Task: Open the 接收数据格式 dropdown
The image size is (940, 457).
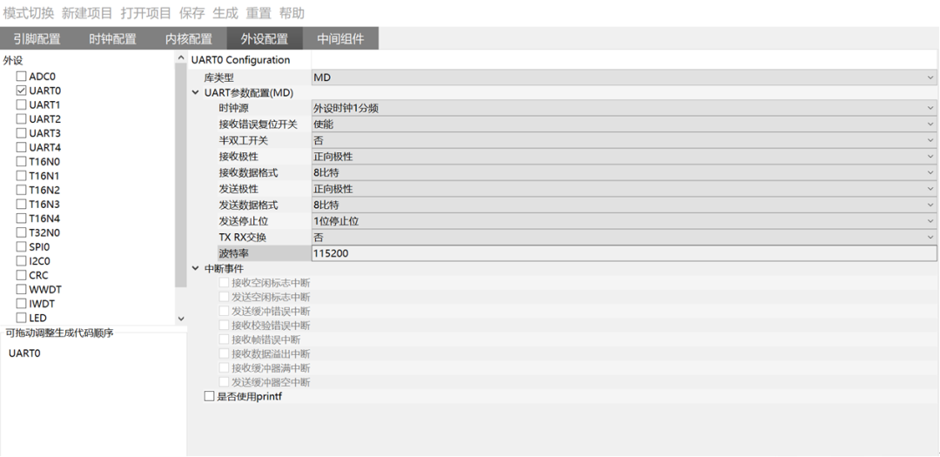Action: [x=623, y=172]
